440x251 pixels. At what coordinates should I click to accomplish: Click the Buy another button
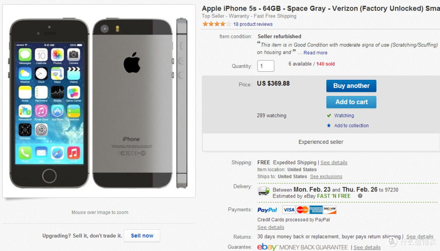point(351,86)
